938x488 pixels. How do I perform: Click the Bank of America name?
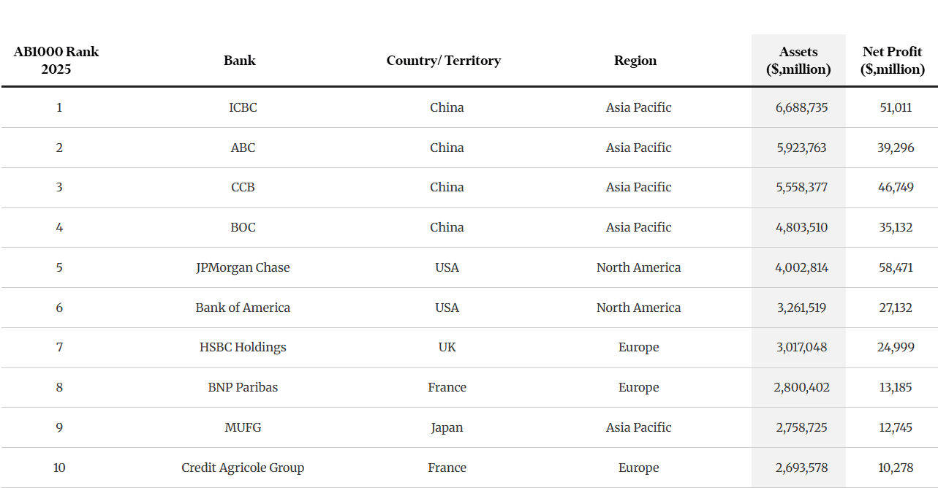(243, 308)
